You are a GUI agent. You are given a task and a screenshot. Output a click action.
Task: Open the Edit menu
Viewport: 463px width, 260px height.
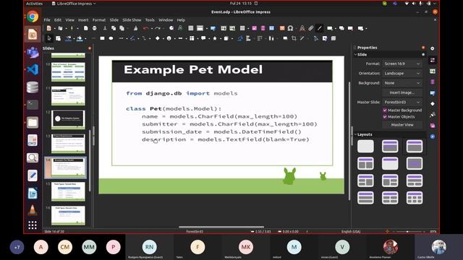pyautogui.click(x=58, y=20)
